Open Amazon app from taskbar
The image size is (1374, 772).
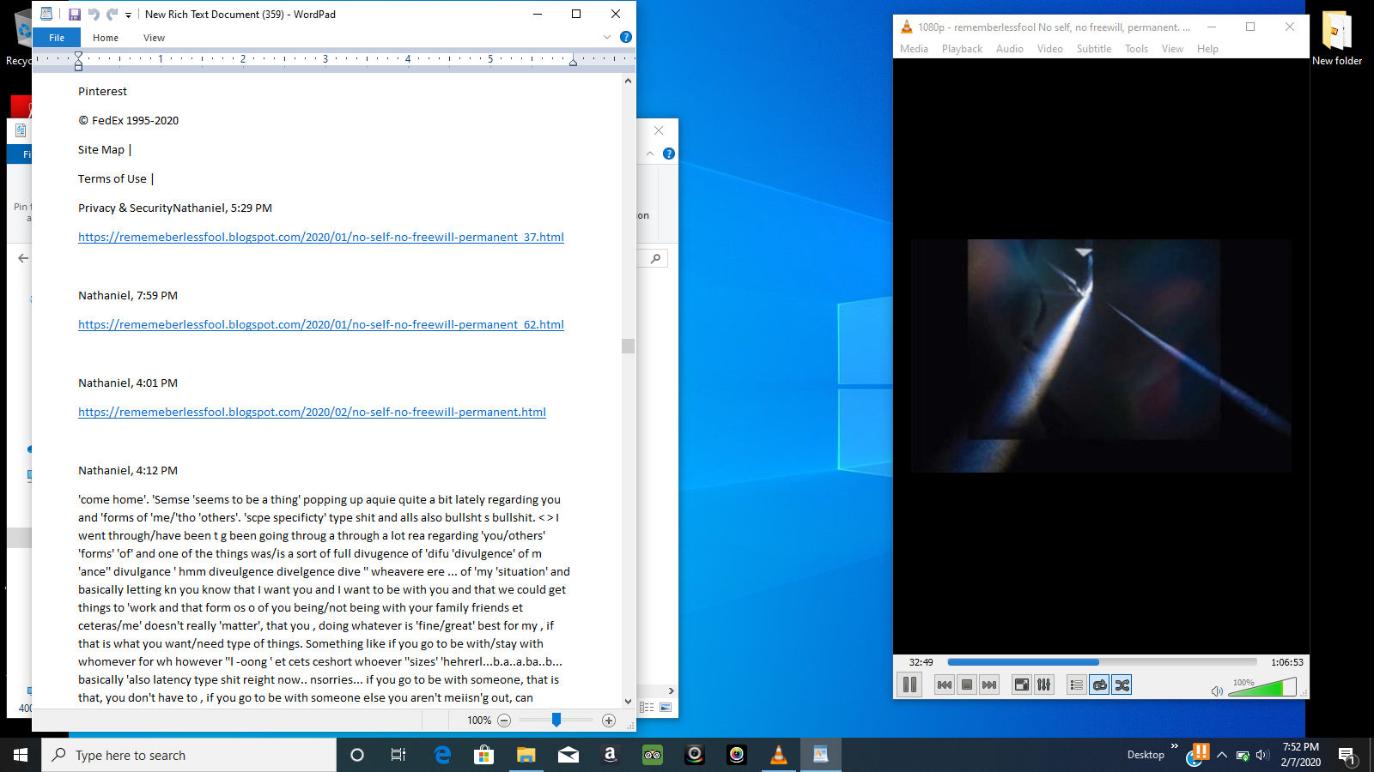tap(610, 755)
